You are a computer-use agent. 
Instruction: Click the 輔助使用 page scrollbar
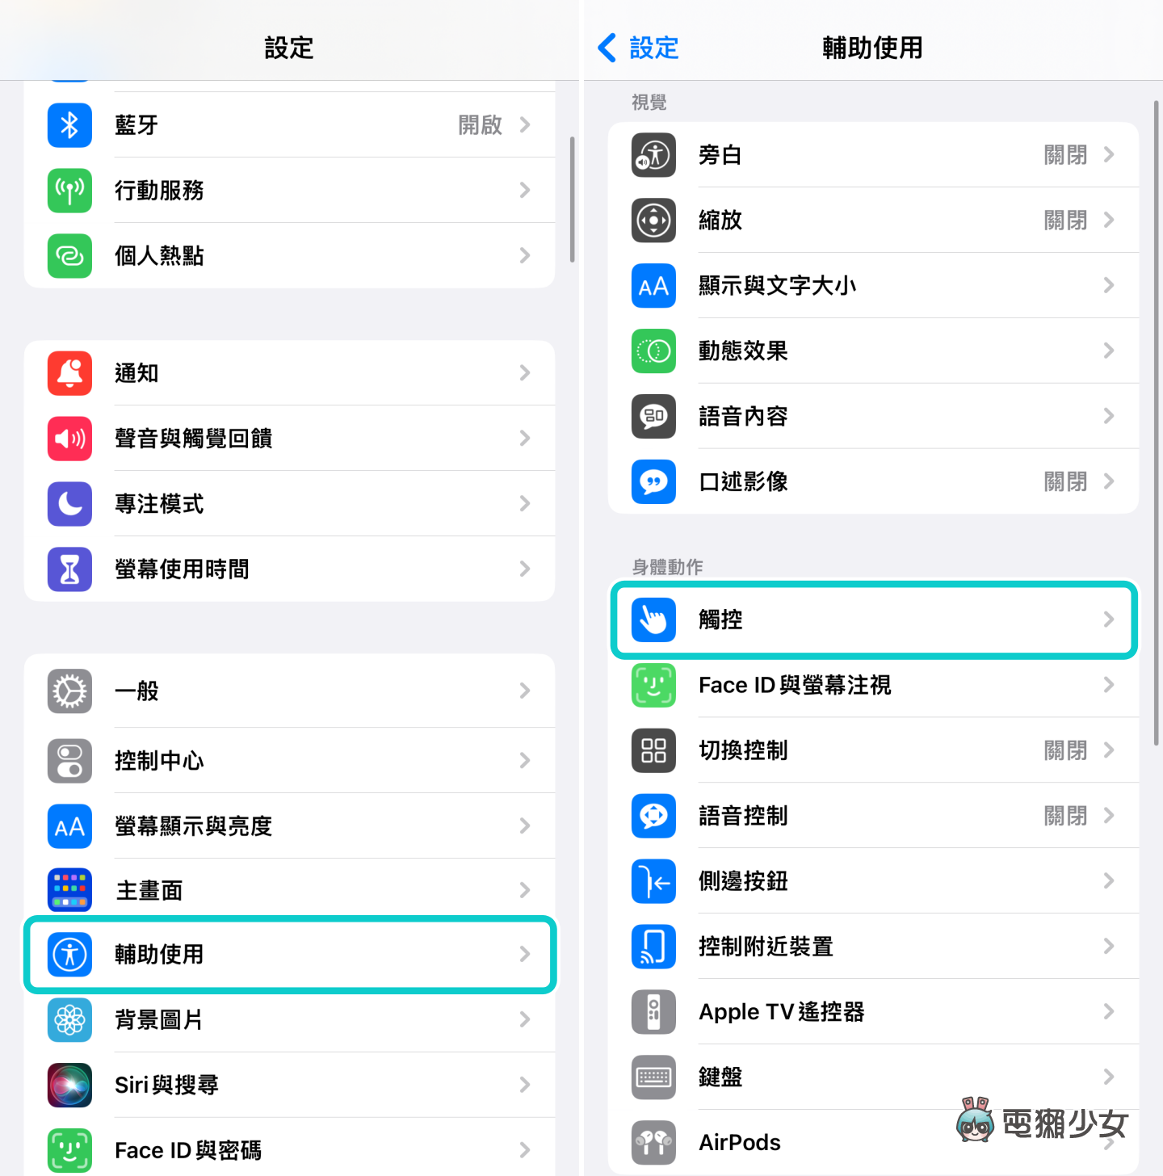1157,422
